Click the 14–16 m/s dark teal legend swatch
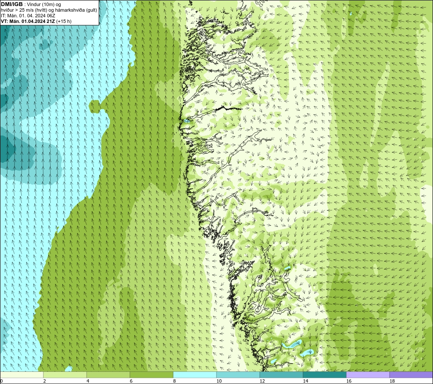Viewport: 433px width, 384px height. (x=324, y=374)
